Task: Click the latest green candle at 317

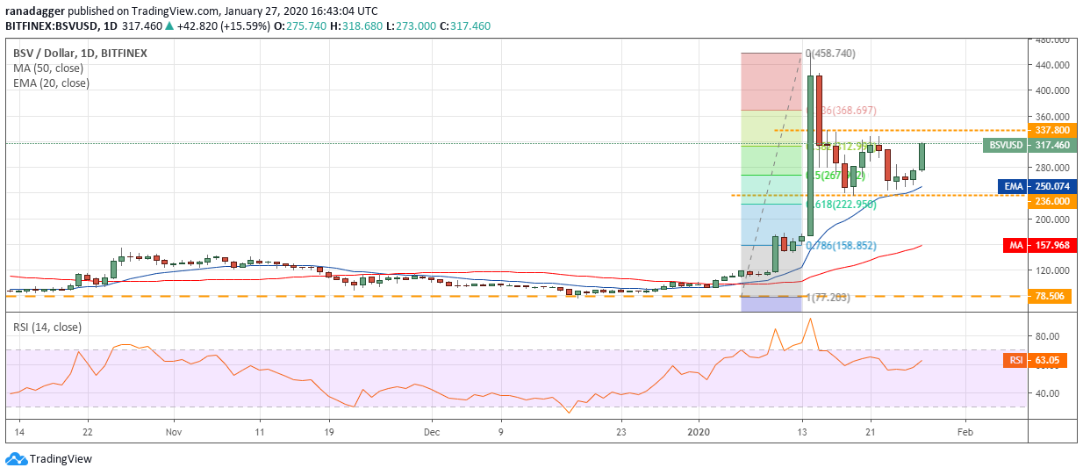Action: tap(922, 156)
